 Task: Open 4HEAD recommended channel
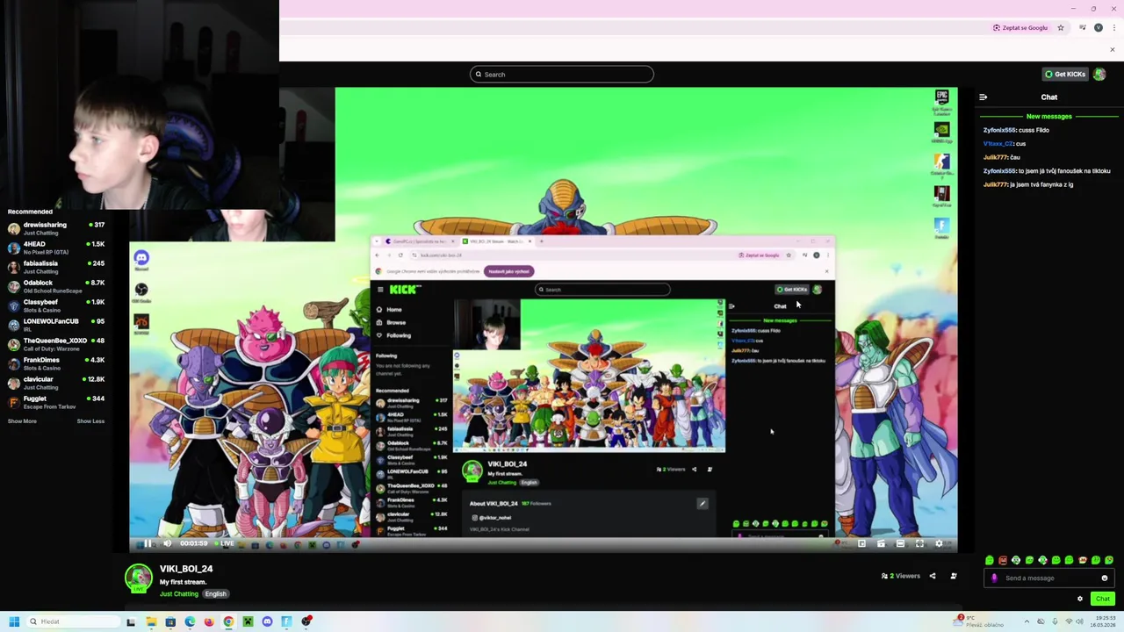[x=56, y=248]
